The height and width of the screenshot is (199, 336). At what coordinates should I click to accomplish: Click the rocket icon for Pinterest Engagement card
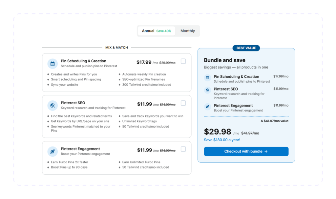(x=52, y=151)
